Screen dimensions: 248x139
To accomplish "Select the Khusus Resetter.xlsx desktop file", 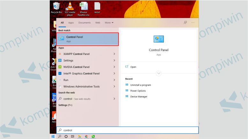I will [x=84, y=9].
